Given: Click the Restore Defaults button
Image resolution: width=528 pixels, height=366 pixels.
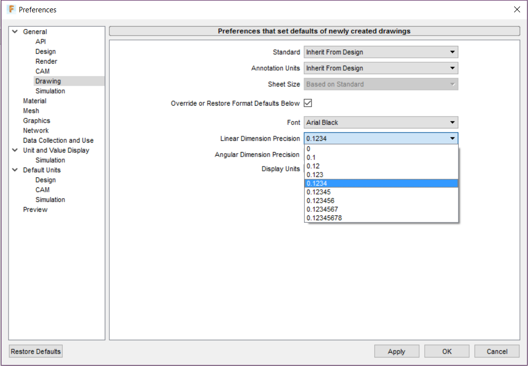Looking at the screenshot, I should [x=35, y=351].
